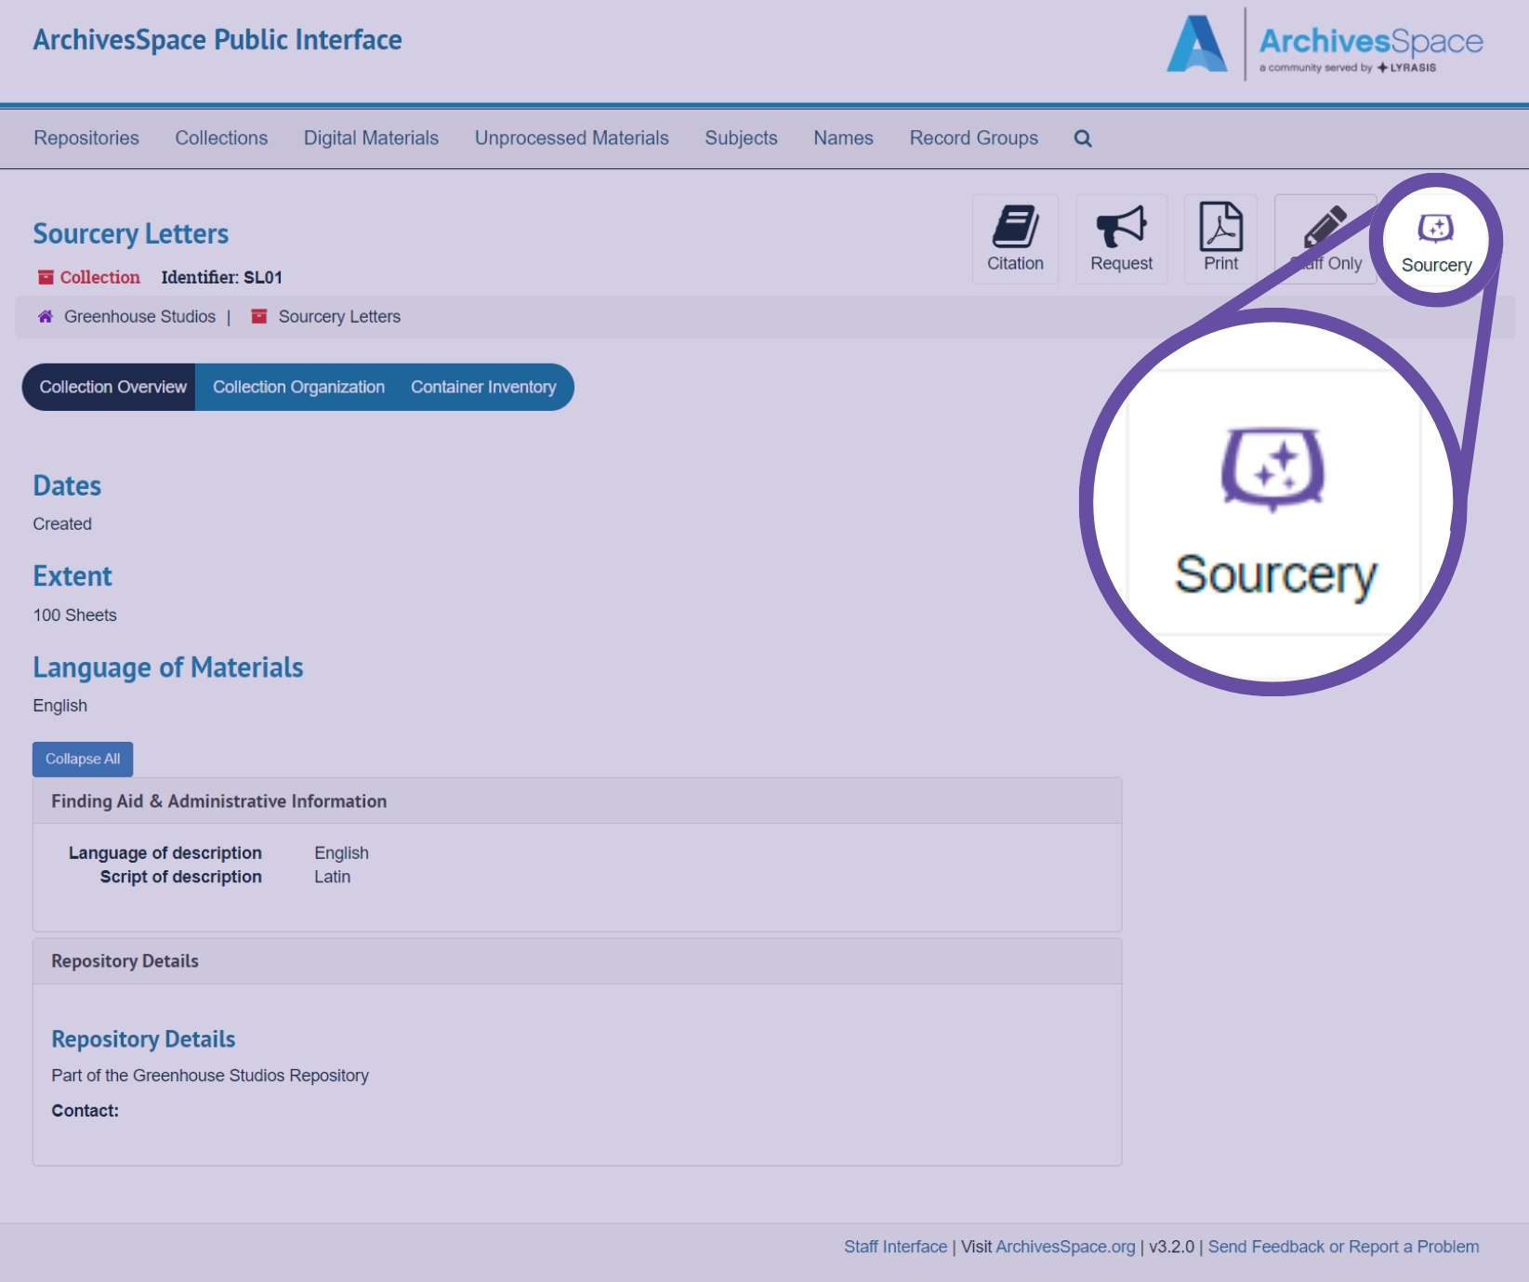Viewport: 1529px width, 1282px height.
Task: Click the archive box icon beside Sourcery Letters in the breadcrumb
Action: (259, 317)
